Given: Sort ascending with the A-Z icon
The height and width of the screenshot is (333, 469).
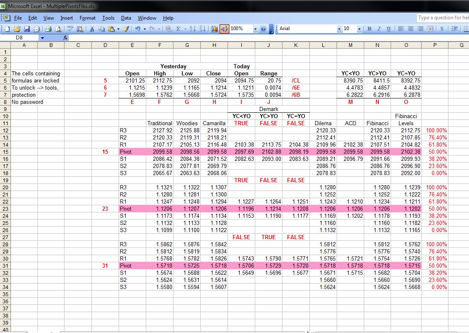Looking at the screenshot, I should (193, 29).
